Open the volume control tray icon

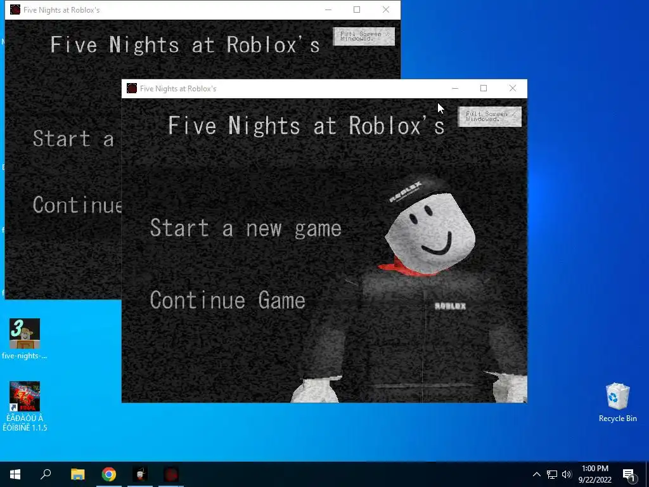[x=567, y=474]
